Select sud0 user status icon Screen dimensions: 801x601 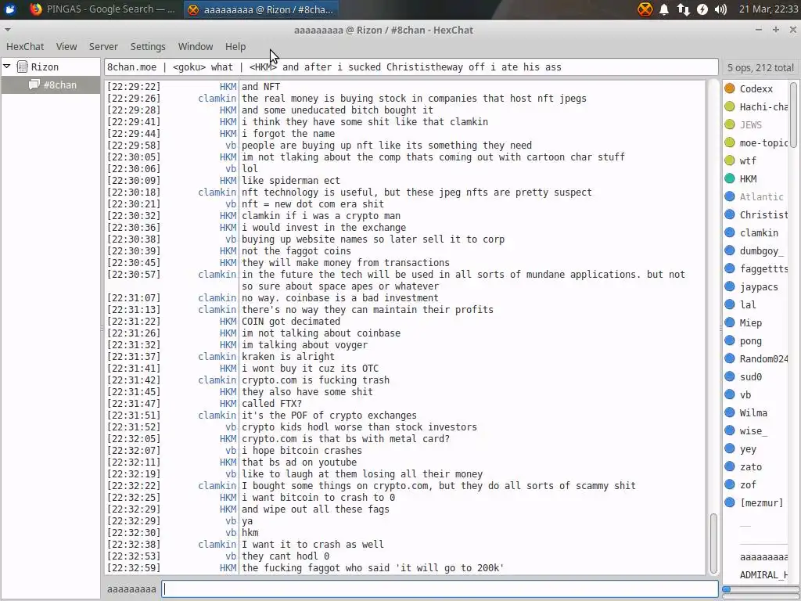click(x=730, y=376)
